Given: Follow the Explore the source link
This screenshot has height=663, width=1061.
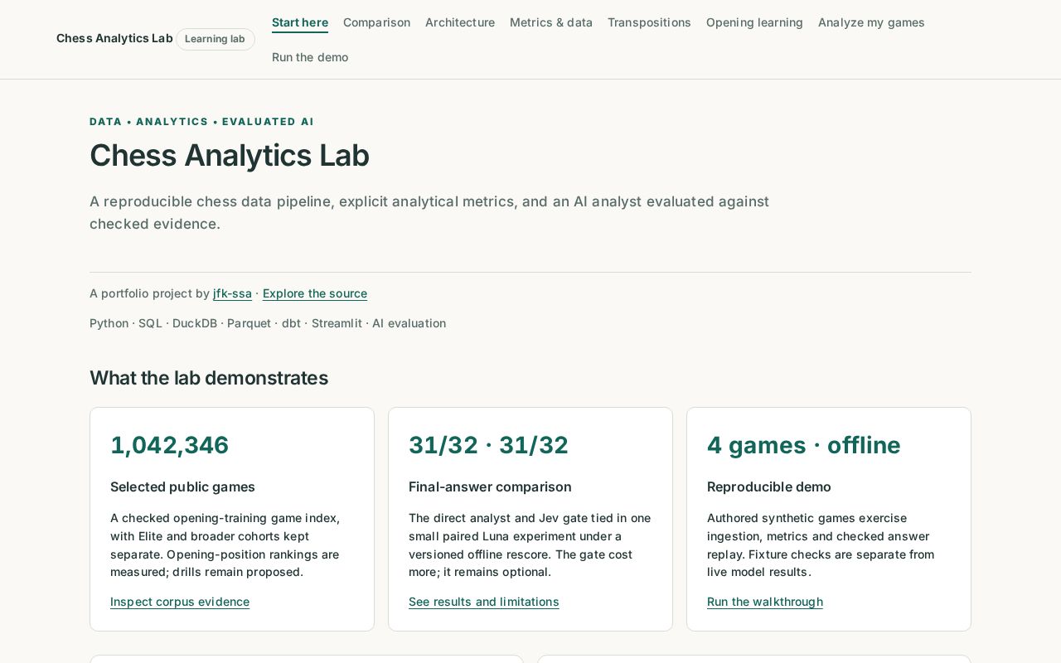Looking at the screenshot, I should [315, 293].
